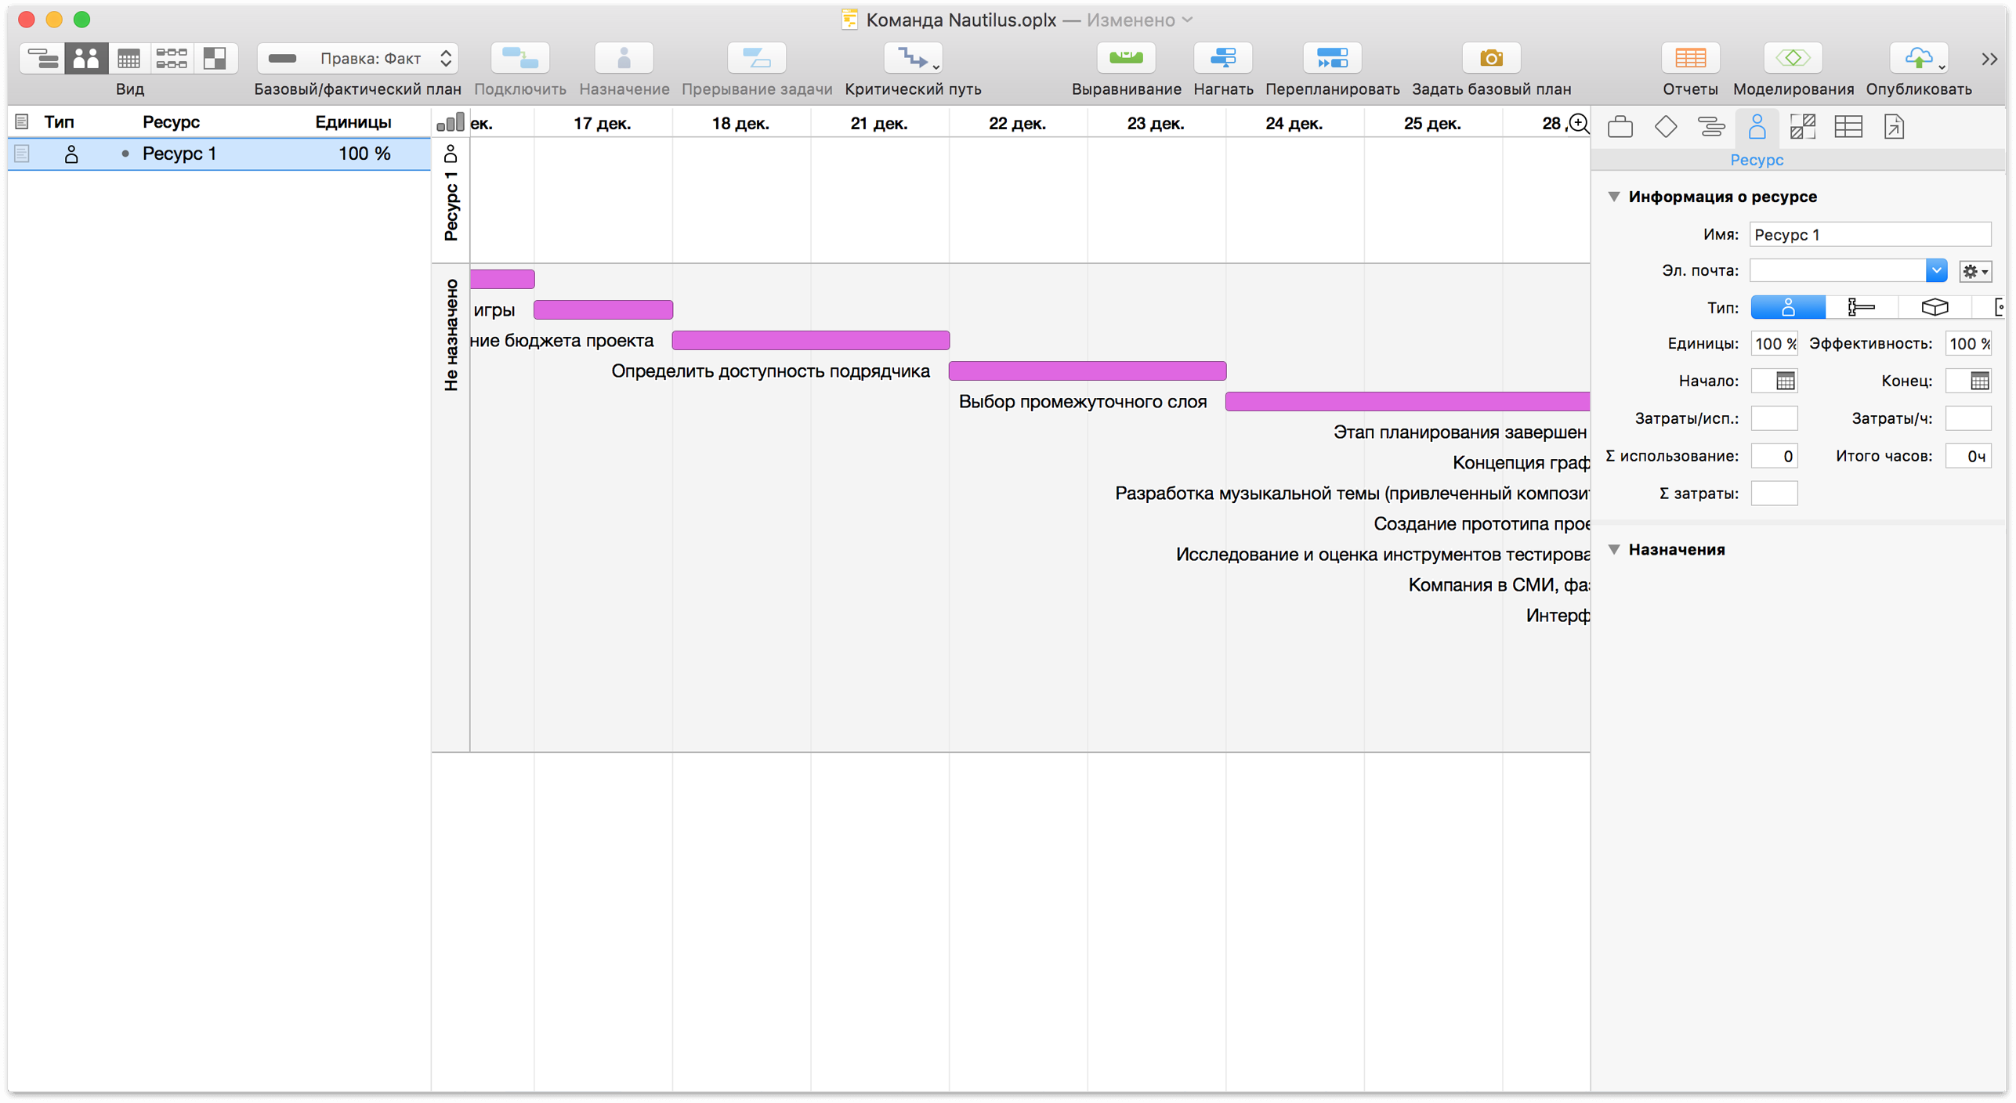
Task: Click the Σ использование field
Action: point(1774,456)
